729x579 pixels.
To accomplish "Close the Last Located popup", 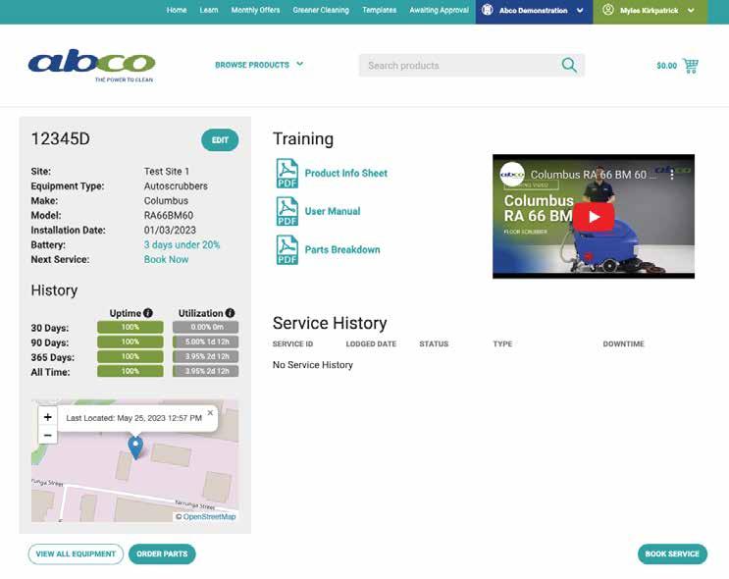I will (x=210, y=412).
